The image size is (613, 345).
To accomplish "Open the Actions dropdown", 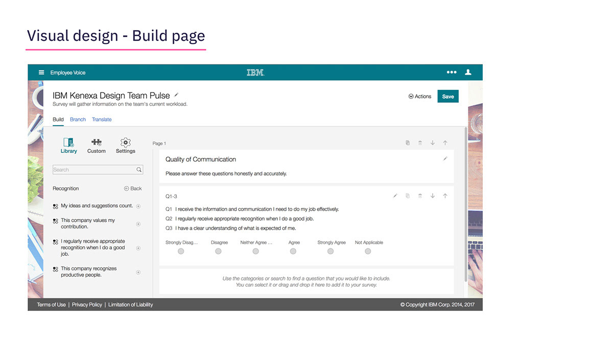I will point(420,96).
